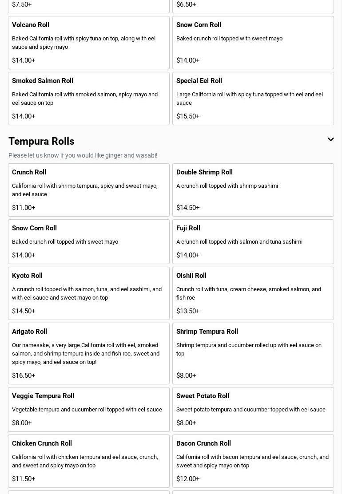Viewport: 342px width, 494px height.
Task: Select the Bacon Crunch Roll card
Action: (253, 461)
